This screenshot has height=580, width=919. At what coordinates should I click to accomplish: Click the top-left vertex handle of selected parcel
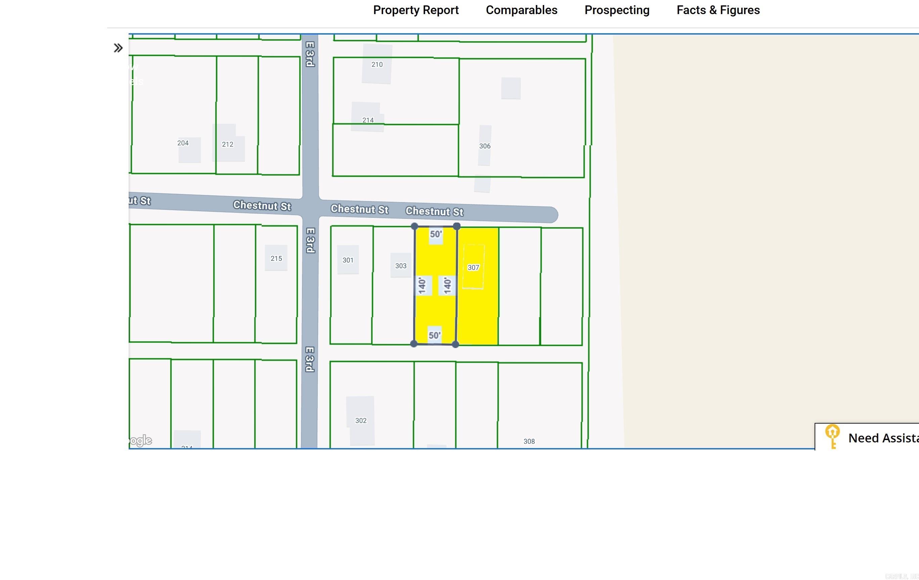tap(415, 226)
